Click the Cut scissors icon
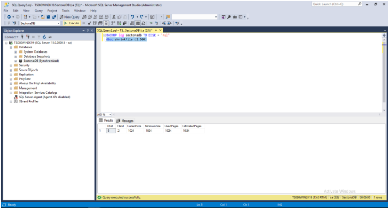 [113, 17]
